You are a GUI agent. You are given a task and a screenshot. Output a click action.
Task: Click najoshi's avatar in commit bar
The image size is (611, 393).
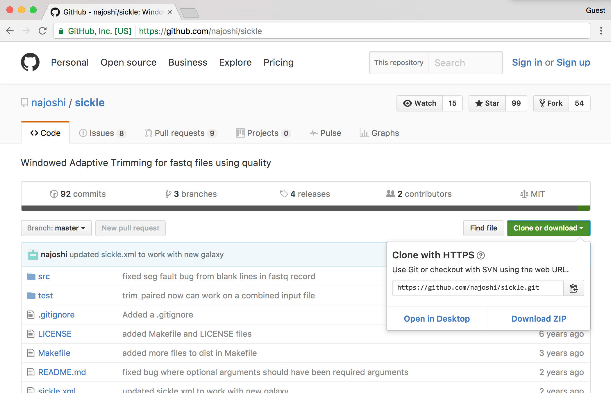tap(33, 255)
